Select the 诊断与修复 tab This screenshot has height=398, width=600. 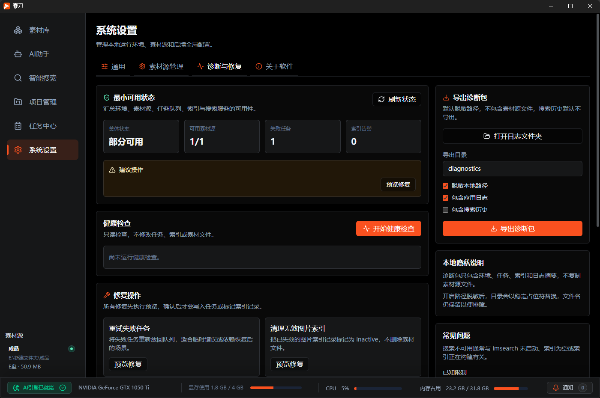tap(219, 66)
